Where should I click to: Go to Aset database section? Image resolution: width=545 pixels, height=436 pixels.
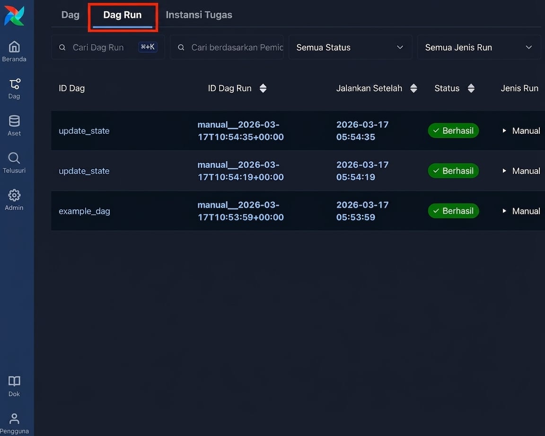coord(14,126)
